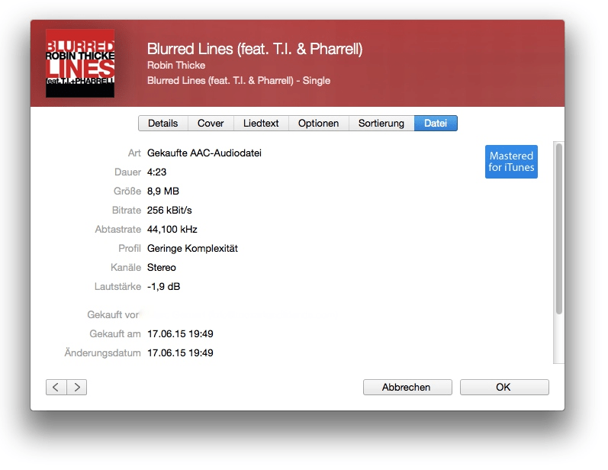Click the duration value 4:23
The height and width of the screenshot is (470, 608).
(156, 172)
